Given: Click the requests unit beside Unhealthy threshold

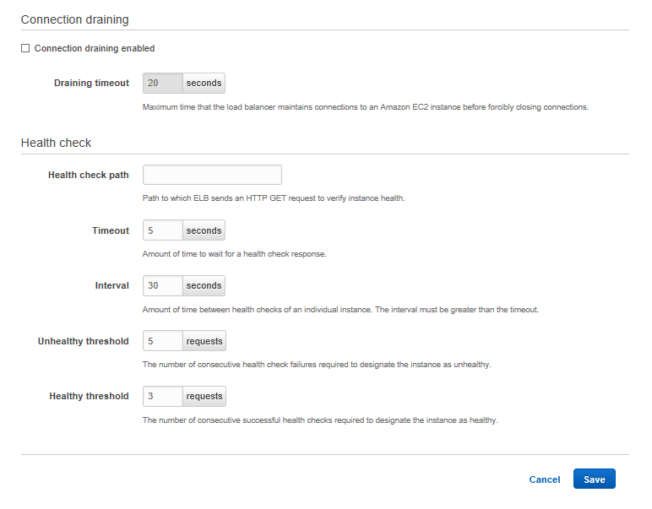Looking at the screenshot, I should (204, 341).
